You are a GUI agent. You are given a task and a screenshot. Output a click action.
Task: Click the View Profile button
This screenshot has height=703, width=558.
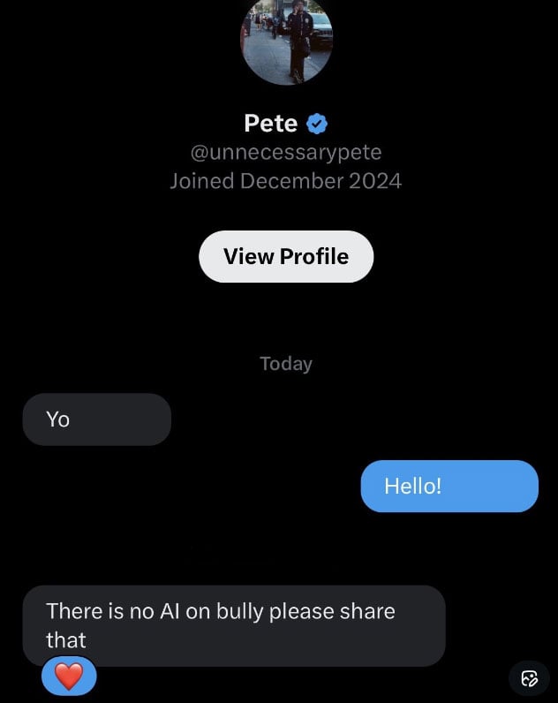click(x=286, y=256)
